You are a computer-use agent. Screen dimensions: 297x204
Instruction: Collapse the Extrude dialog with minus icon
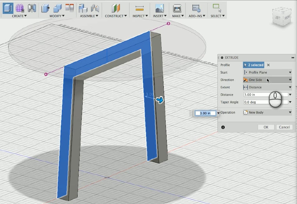(x=222, y=58)
